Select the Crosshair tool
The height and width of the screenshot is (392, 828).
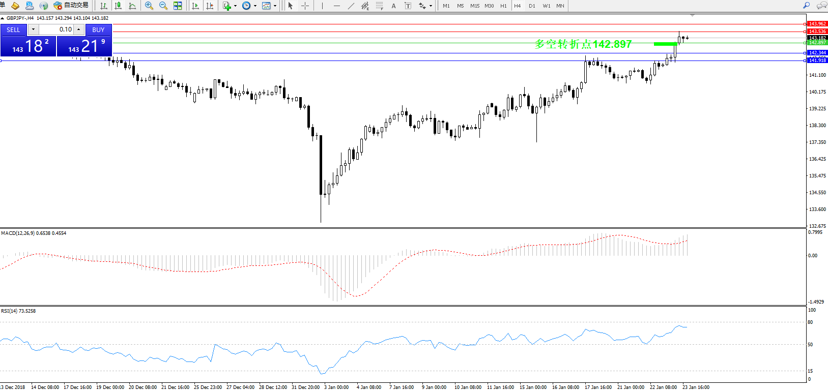[x=305, y=6]
